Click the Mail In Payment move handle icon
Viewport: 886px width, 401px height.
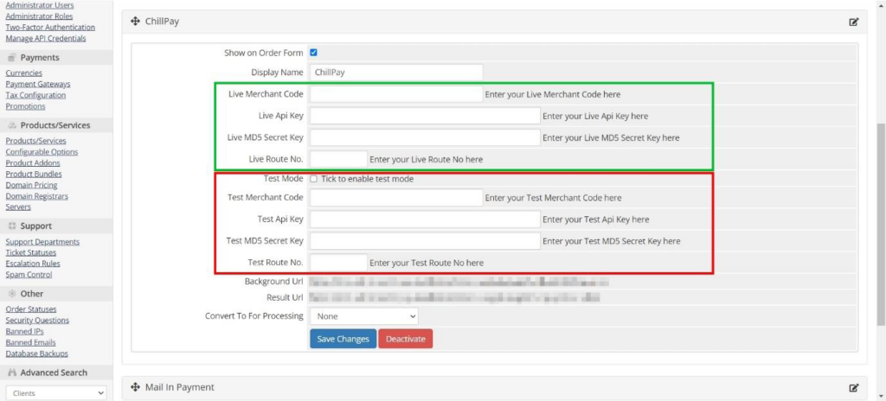(135, 387)
